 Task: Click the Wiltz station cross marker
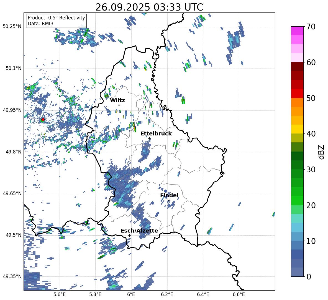click(119, 105)
